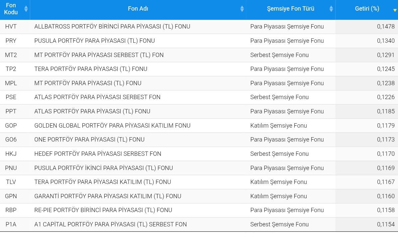This screenshot has height=233, width=398.
Task: Click the Getiri (%) header
Action: pos(367,9)
